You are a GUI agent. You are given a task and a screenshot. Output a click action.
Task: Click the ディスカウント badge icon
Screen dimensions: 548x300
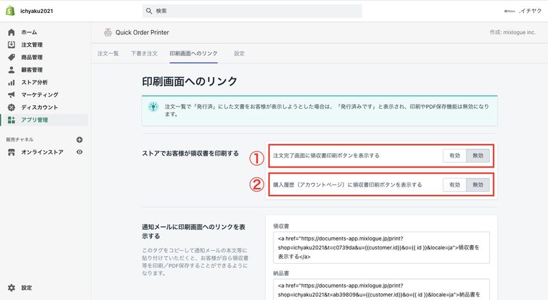point(11,107)
